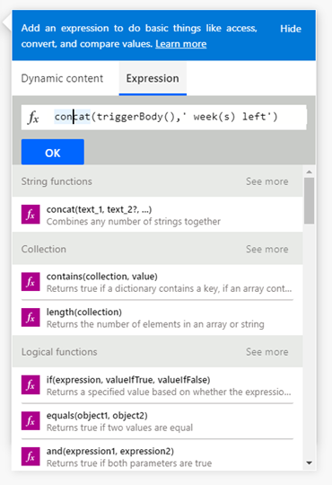Click the scrollbar thumb in function list
332x485 pixels.
(309, 200)
